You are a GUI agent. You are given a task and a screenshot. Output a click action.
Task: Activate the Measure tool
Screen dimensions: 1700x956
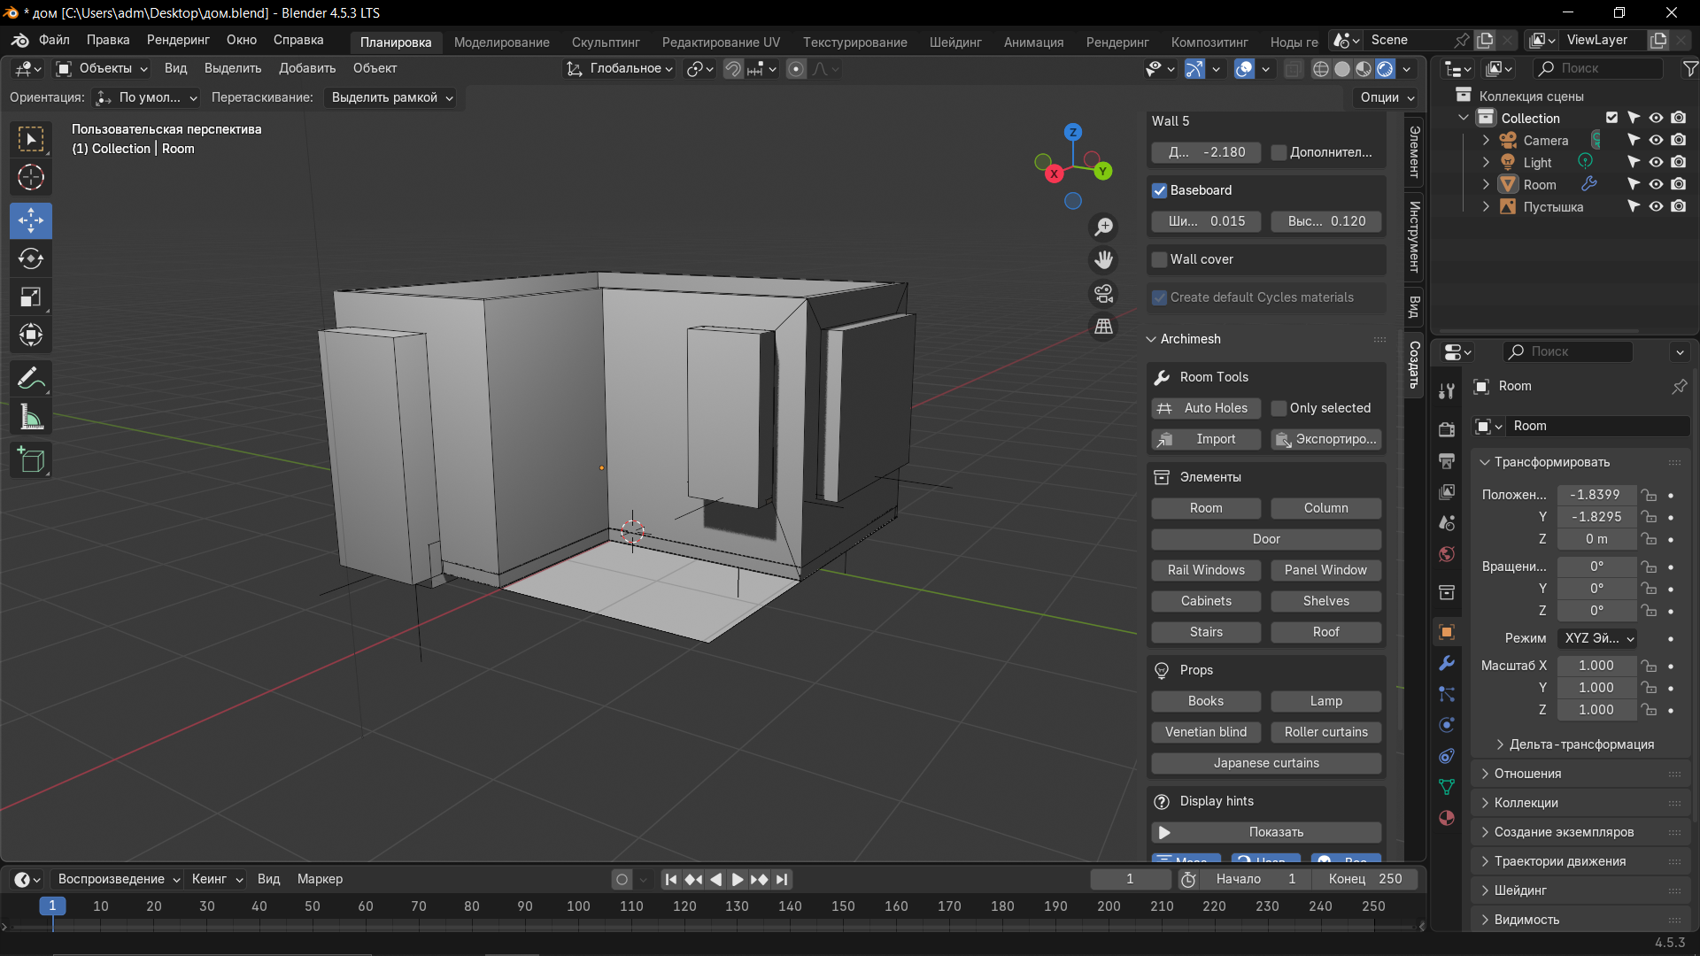(x=31, y=418)
